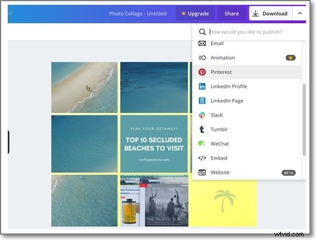The height and width of the screenshot is (240, 316).
Task: Select WeChat from the list
Action: point(247,144)
